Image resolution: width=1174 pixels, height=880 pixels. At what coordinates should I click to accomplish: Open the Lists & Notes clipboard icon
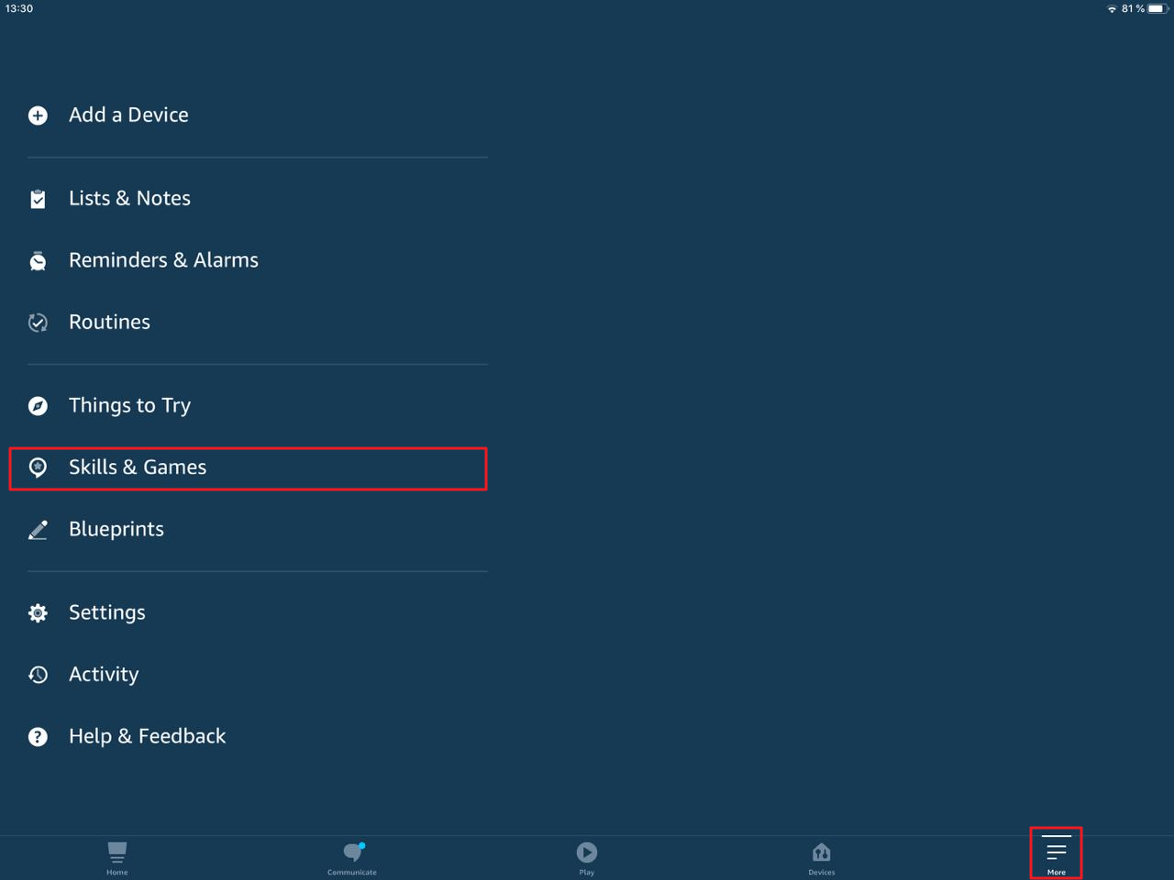tap(38, 199)
